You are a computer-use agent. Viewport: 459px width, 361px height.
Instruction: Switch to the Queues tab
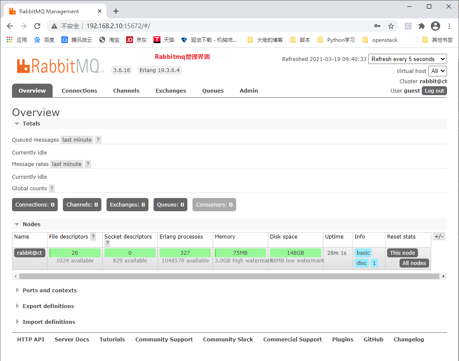(213, 90)
